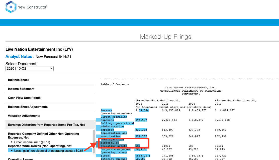Viewport: 279px width, 160px height.
Task: Click Three Months Ended June 30 header
Action: click(x=158, y=100)
